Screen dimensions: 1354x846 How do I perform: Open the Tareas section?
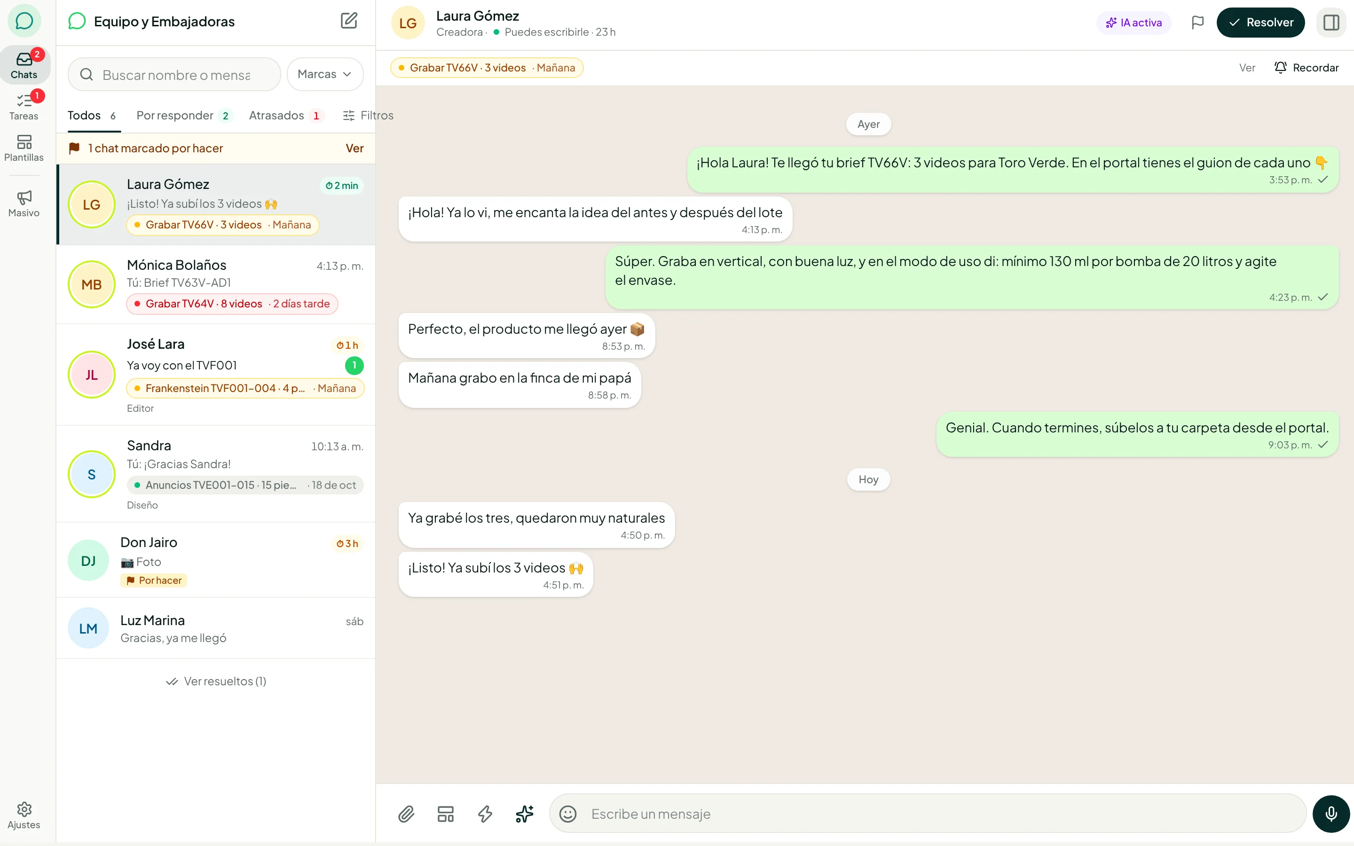pos(24,106)
